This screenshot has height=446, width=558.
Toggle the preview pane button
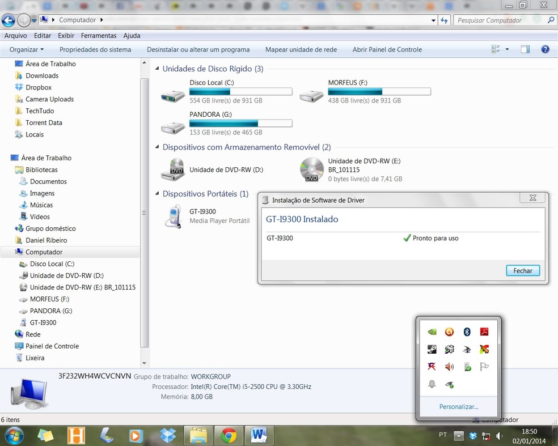[x=525, y=49]
